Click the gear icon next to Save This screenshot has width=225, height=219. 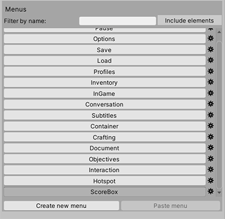click(211, 49)
